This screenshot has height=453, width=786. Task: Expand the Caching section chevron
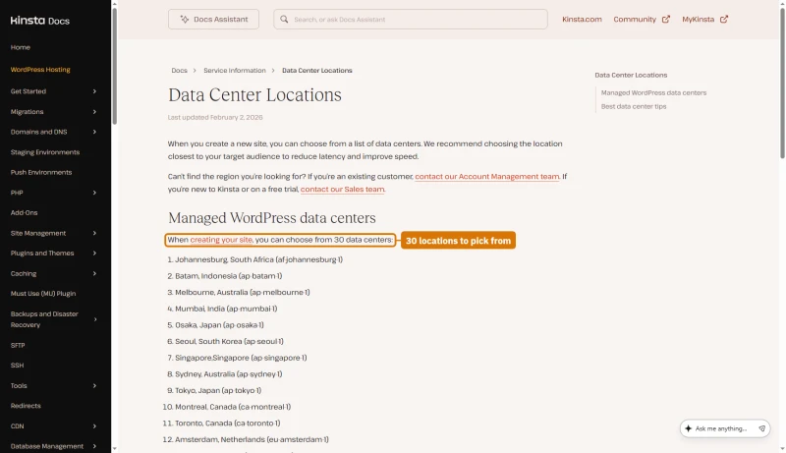click(x=94, y=273)
